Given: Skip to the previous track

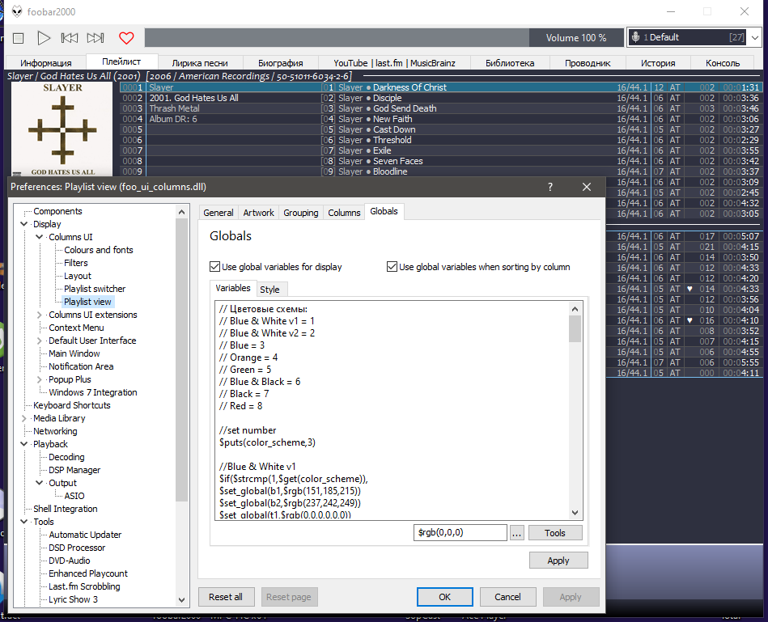Looking at the screenshot, I should pyautogui.click(x=70, y=38).
